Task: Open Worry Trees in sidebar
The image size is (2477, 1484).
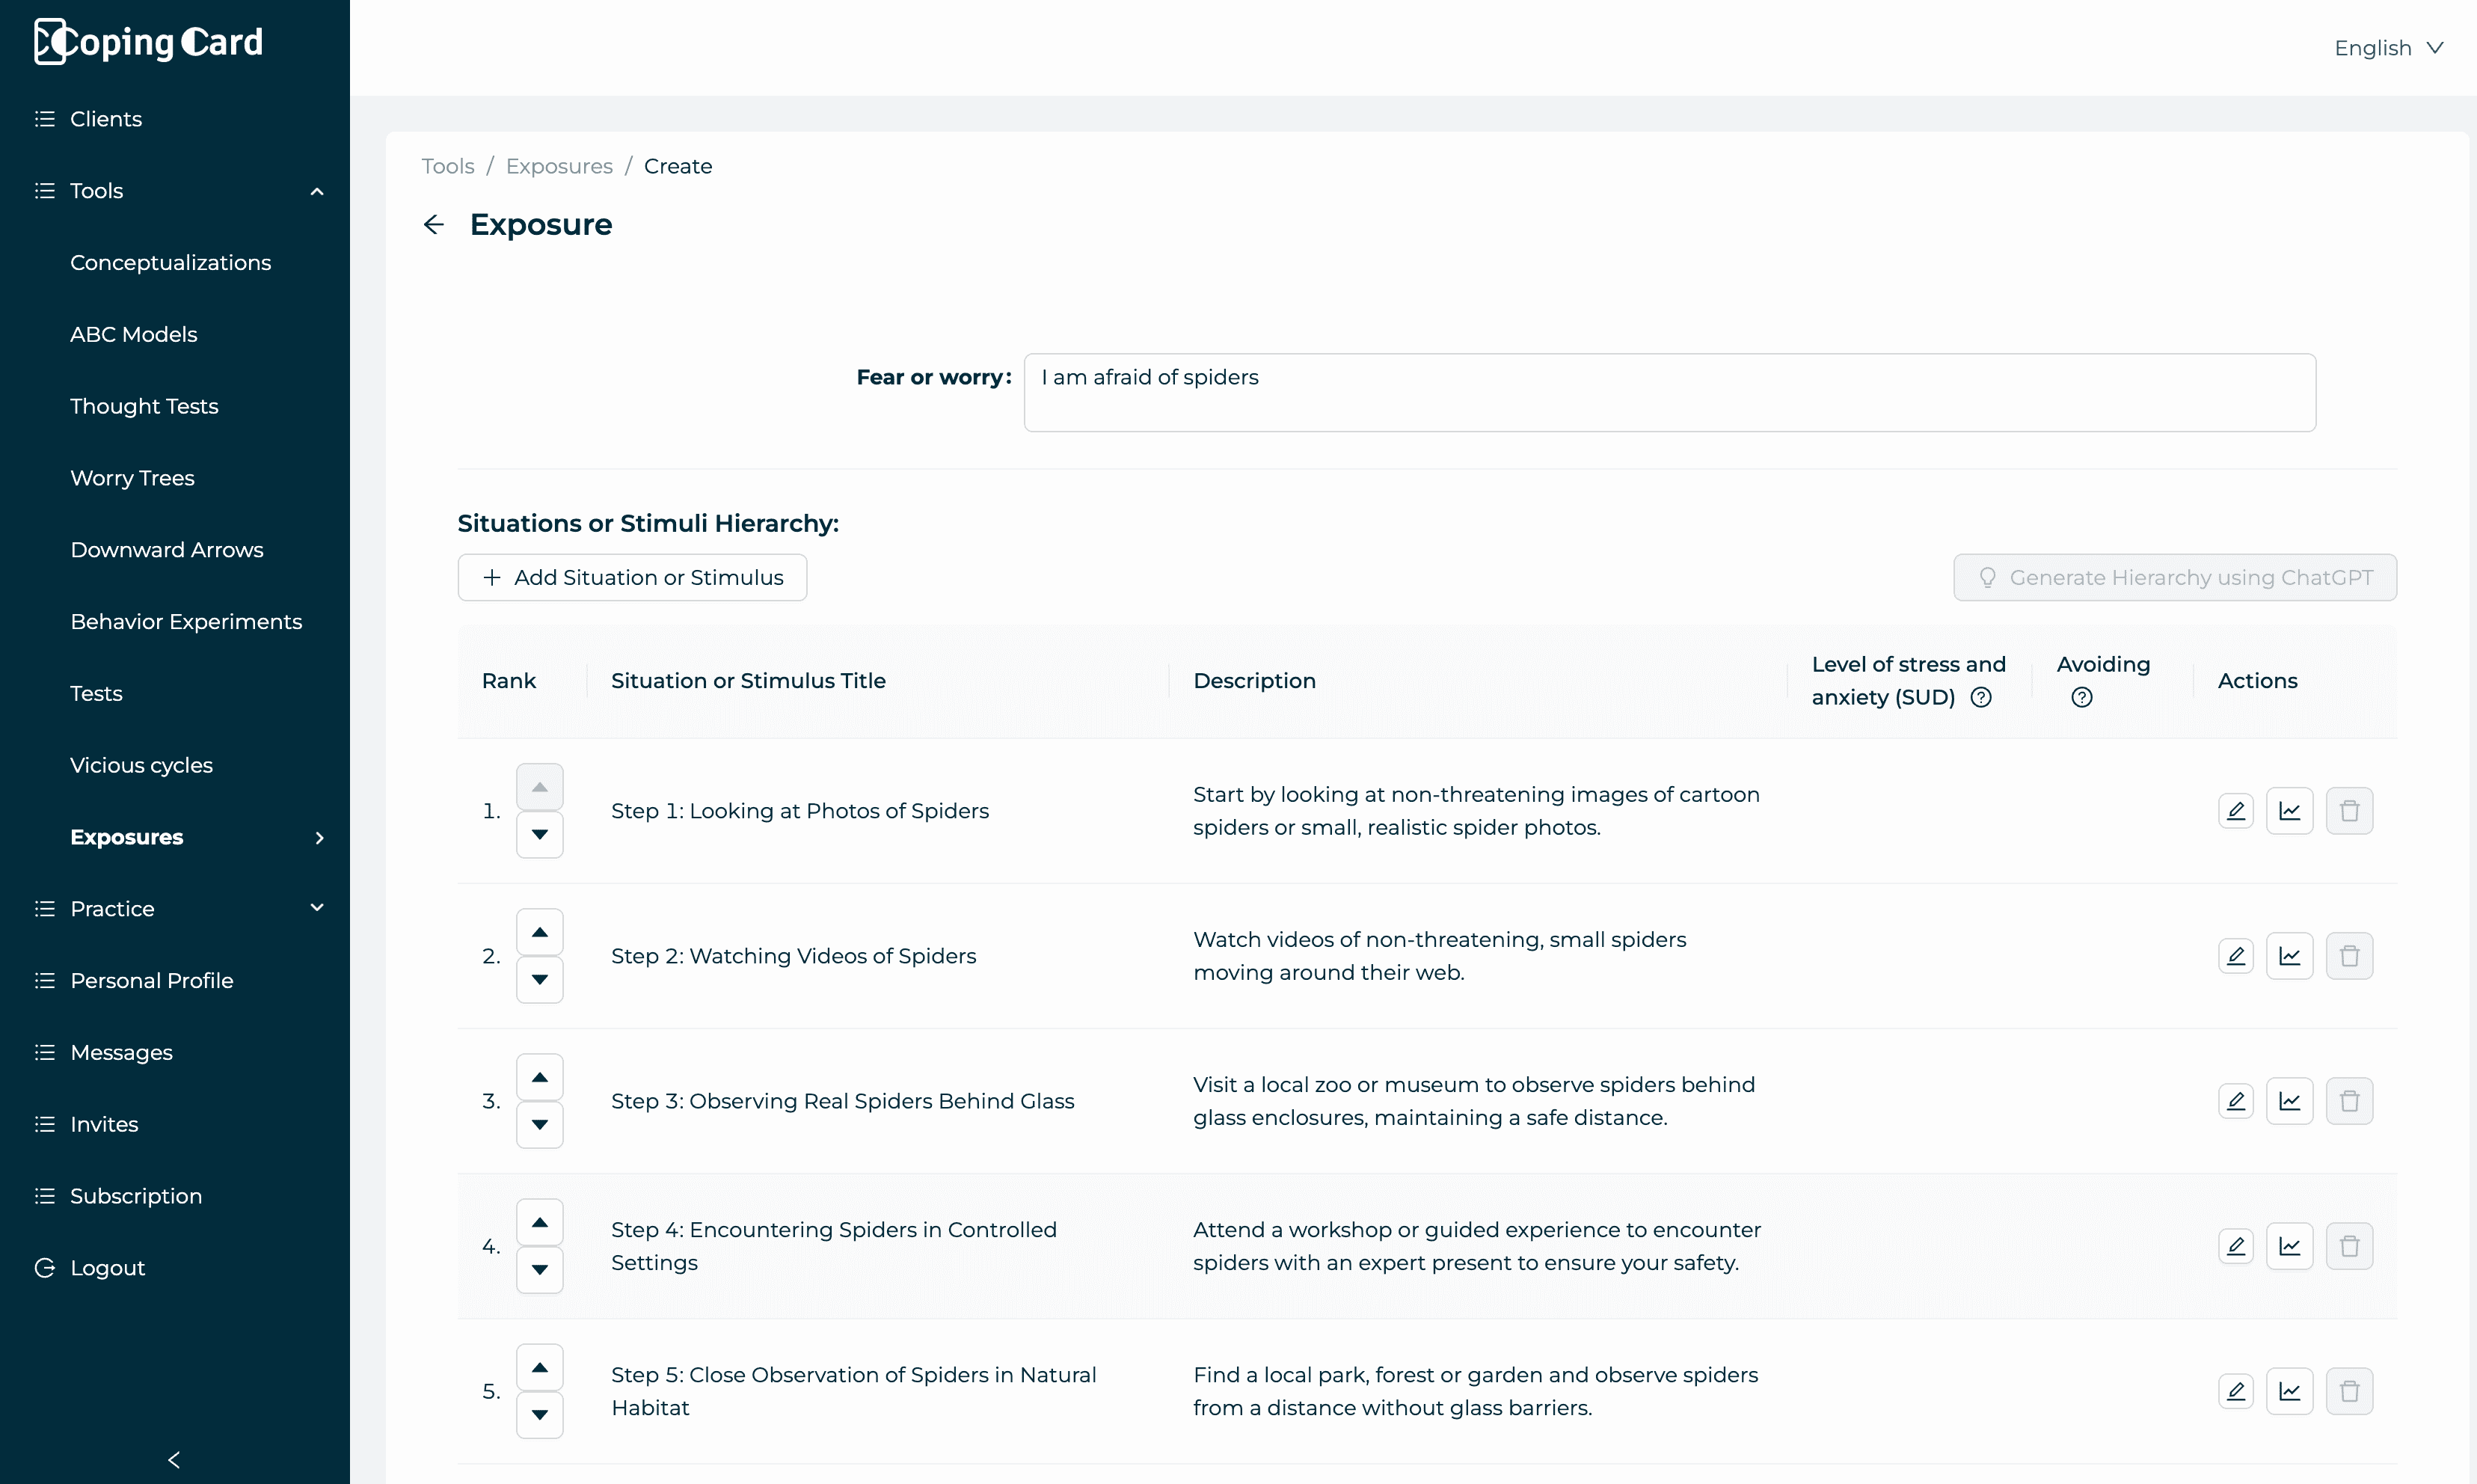Action: tap(132, 478)
